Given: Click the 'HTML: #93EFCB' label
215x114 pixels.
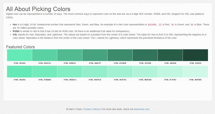Looking at the screenshot, I should tap(95, 80).
